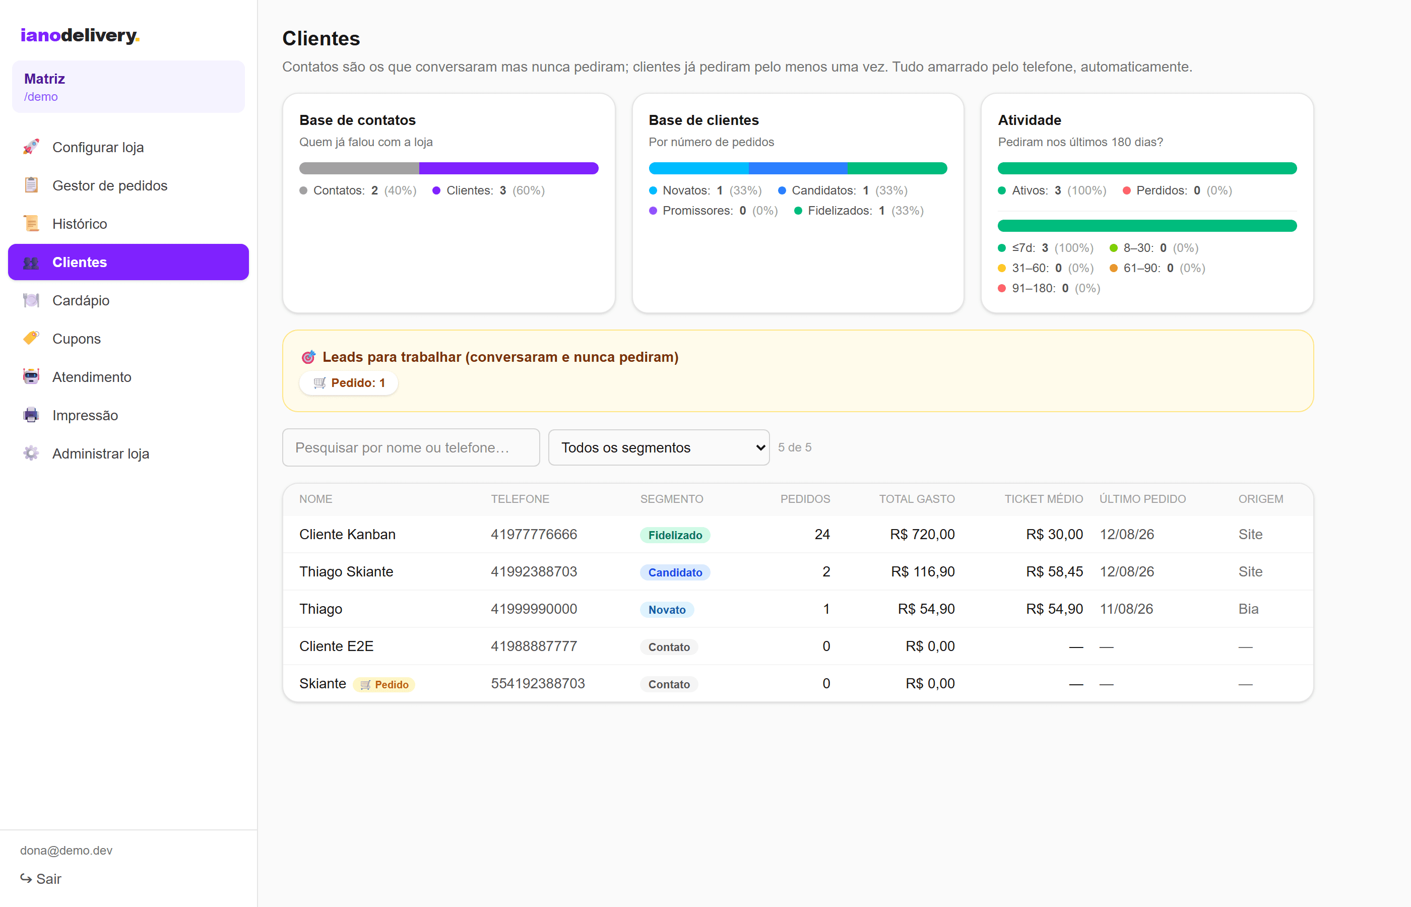
Task: Click the Pedido: 1 lead chip
Action: tap(349, 383)
